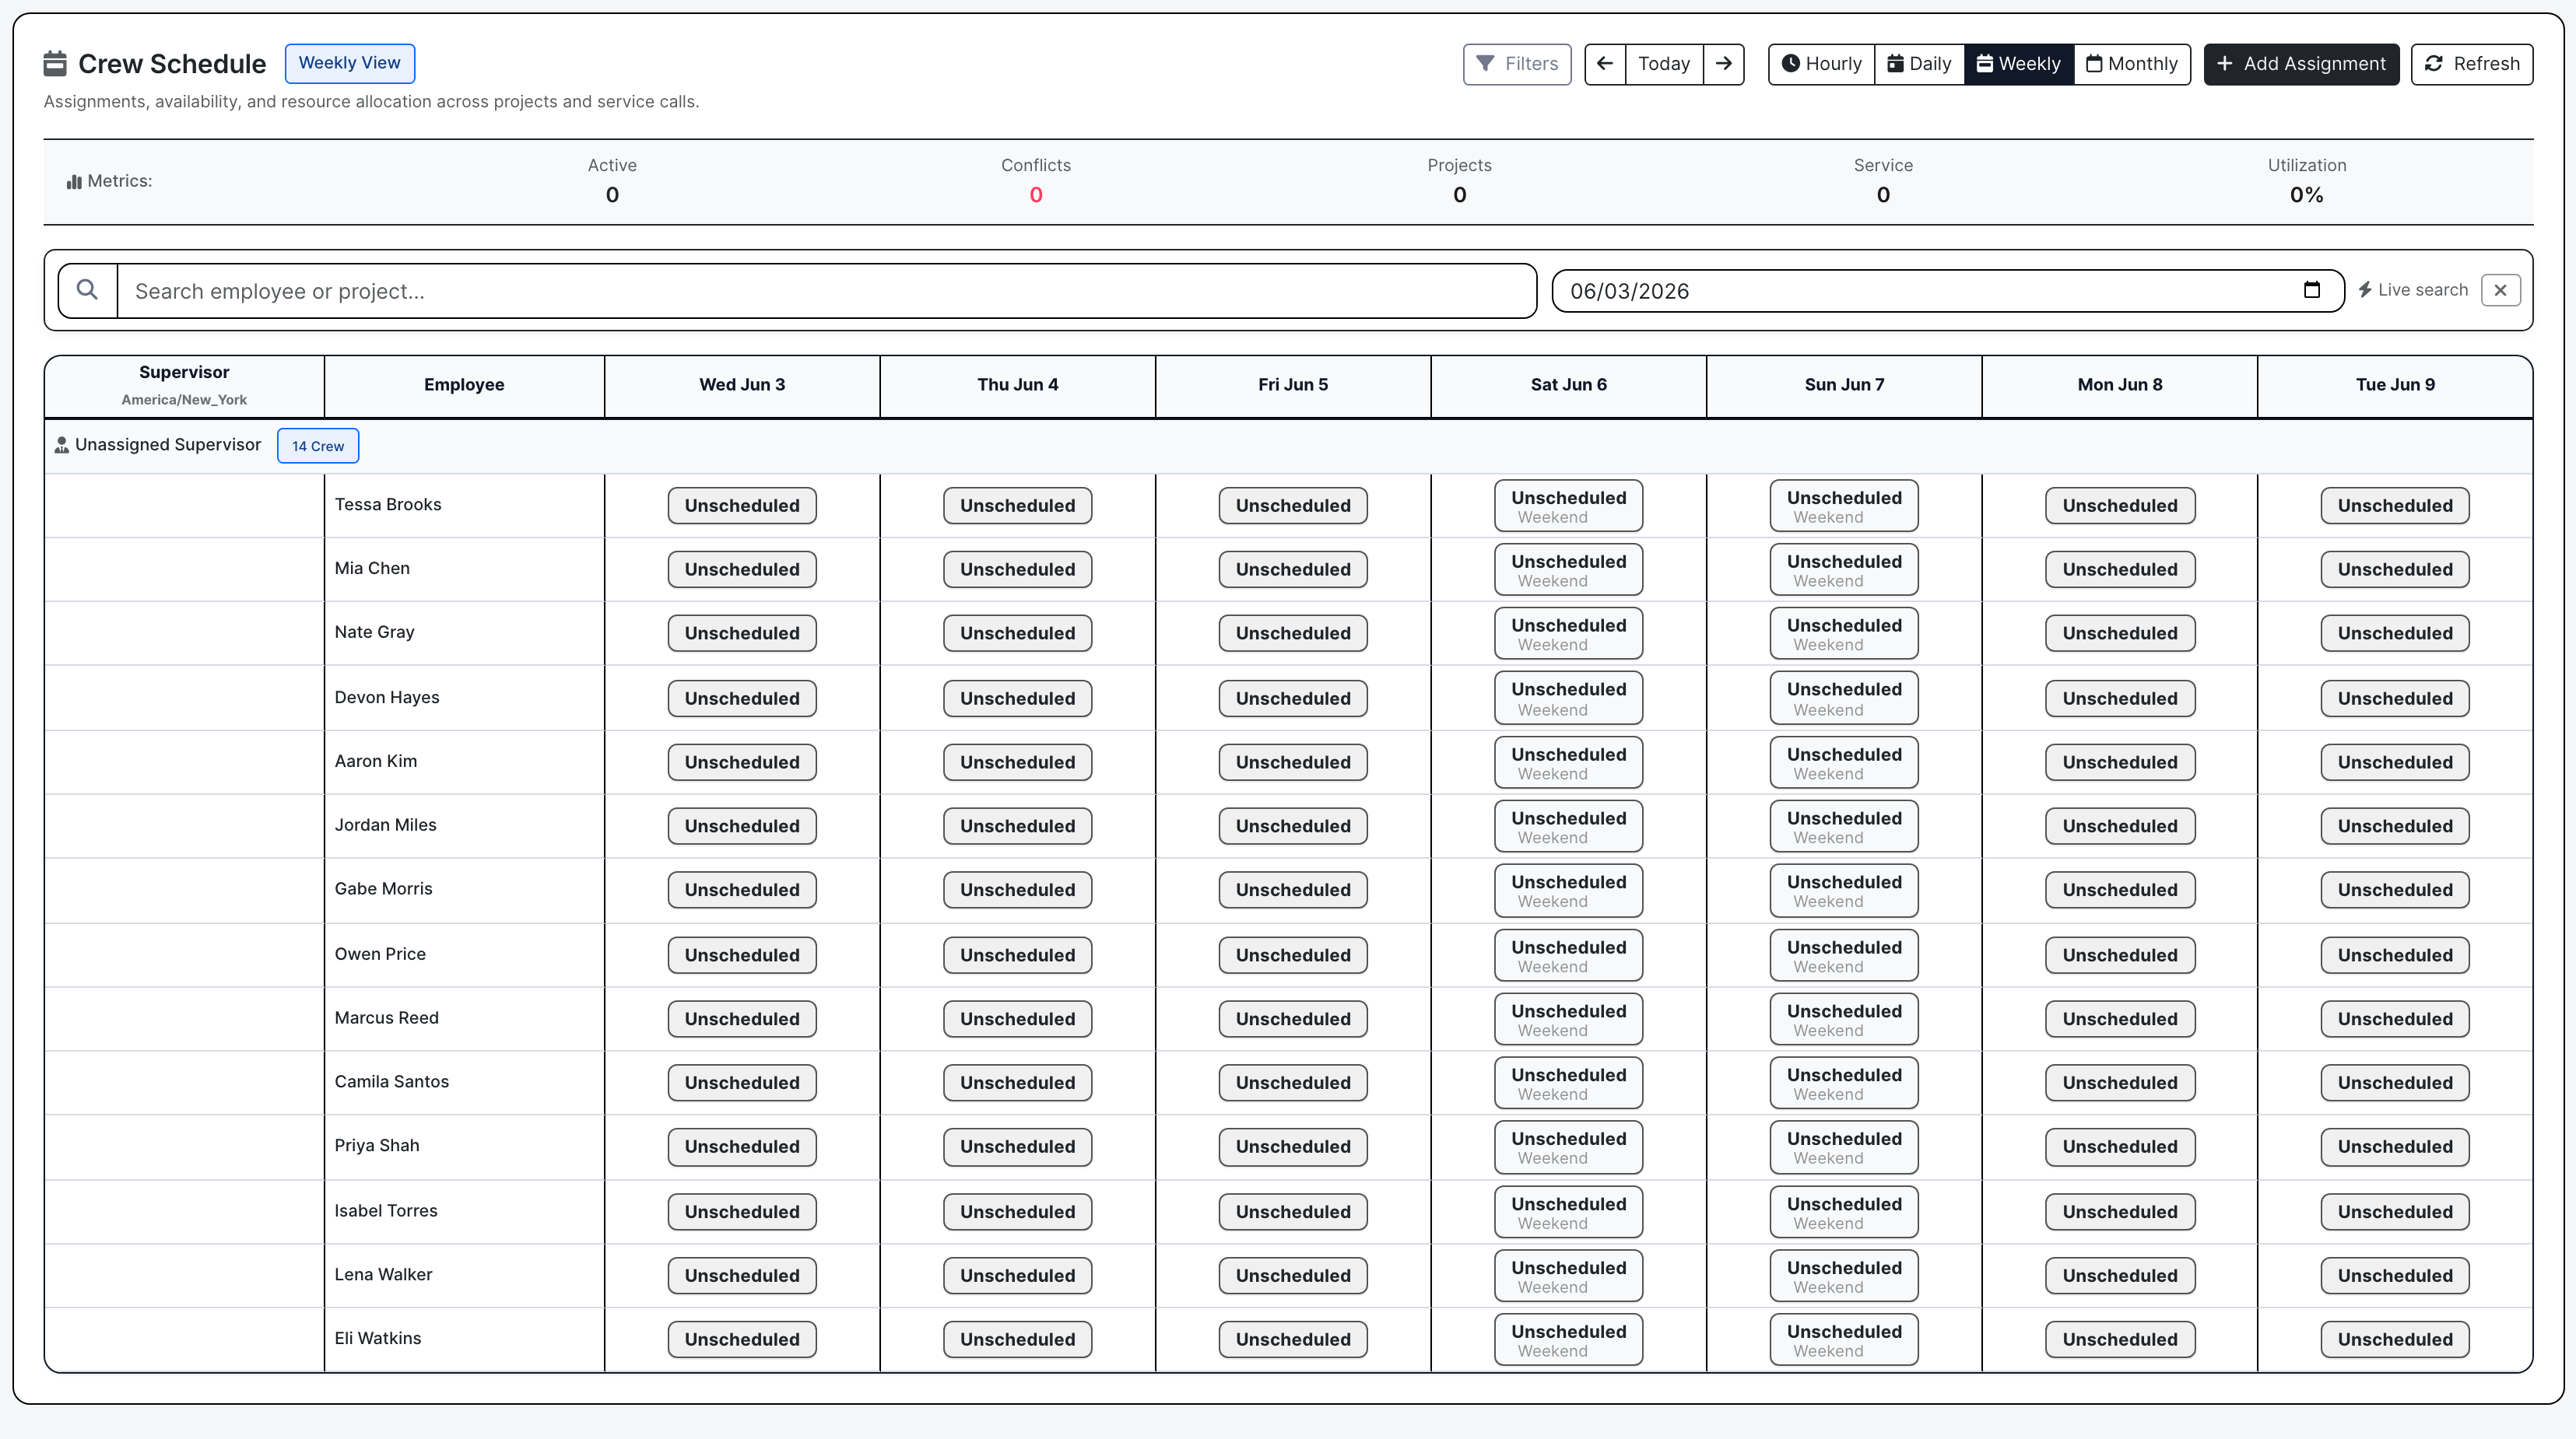Click the Metrics bar chart icon
The image size is (2576, 1439).
(74, 182)
